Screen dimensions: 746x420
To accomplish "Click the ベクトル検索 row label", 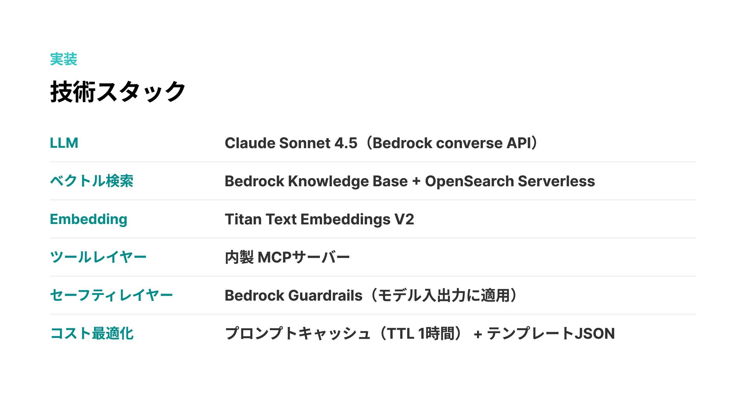I will click(92, 181).
